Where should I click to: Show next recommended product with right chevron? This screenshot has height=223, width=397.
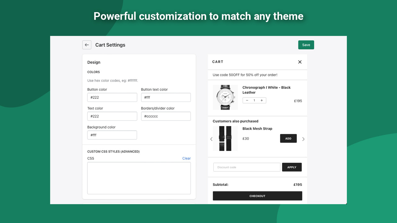pos(303,139)
